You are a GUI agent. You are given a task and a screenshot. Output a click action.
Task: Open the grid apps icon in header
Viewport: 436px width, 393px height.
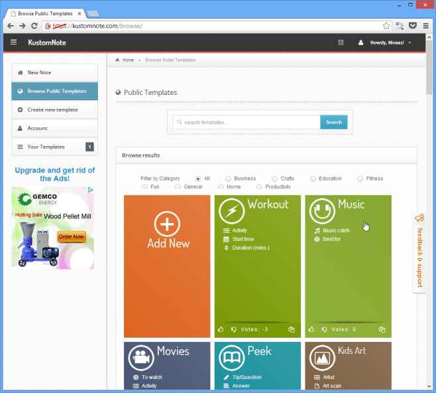pos(341,42)
